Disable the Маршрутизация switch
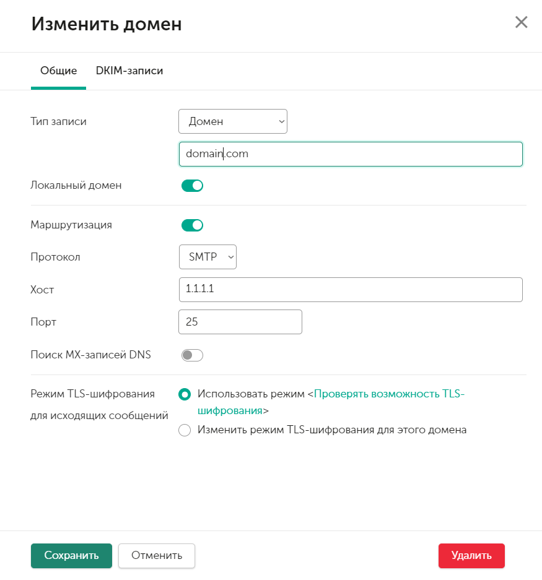 (192, 225)
